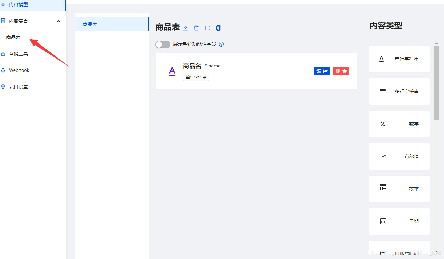Image resolution: width=444 pixels, height=259 pixels.
Task: Click the 内容模型 sidebar icon
Action: (3, 4)
